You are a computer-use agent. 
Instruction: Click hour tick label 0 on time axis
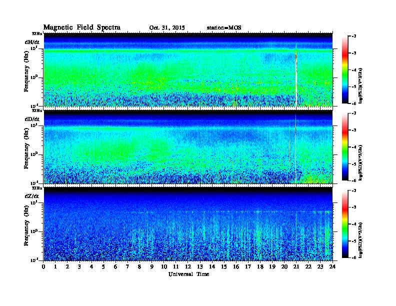[43, 266]
